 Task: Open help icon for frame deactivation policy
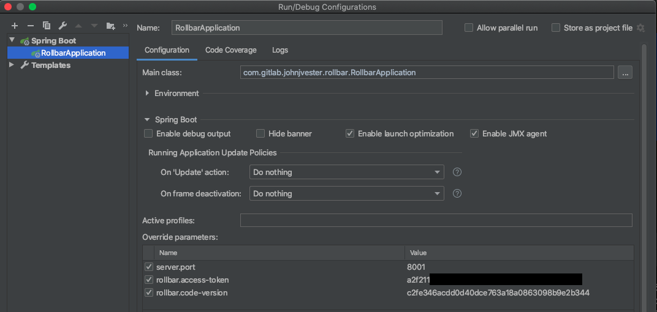point(457,193)
